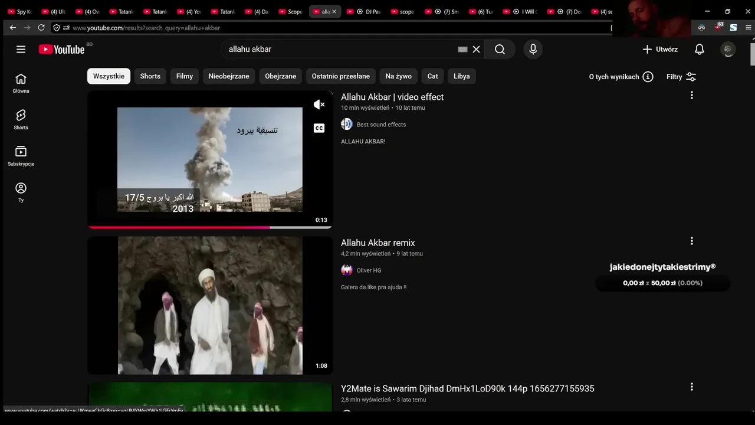Open the Allahu Akbar remix thumbnail
The image size is (755, 425).
click(x=210, y=306)
